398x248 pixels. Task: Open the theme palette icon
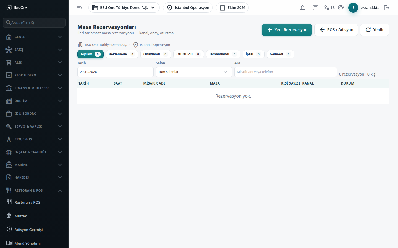(341, 8)
